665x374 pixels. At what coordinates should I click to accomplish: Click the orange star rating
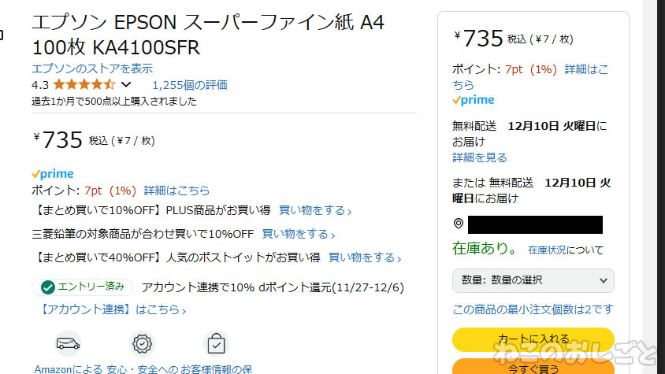click(84, 84)
